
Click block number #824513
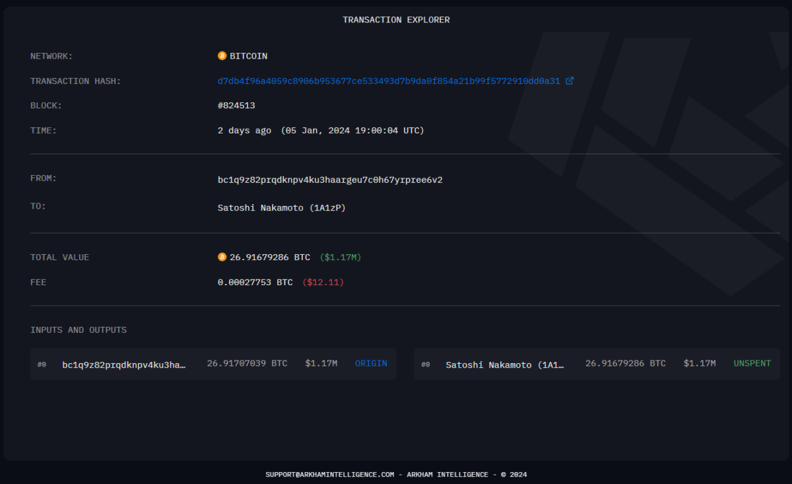(x=237, y=105)
